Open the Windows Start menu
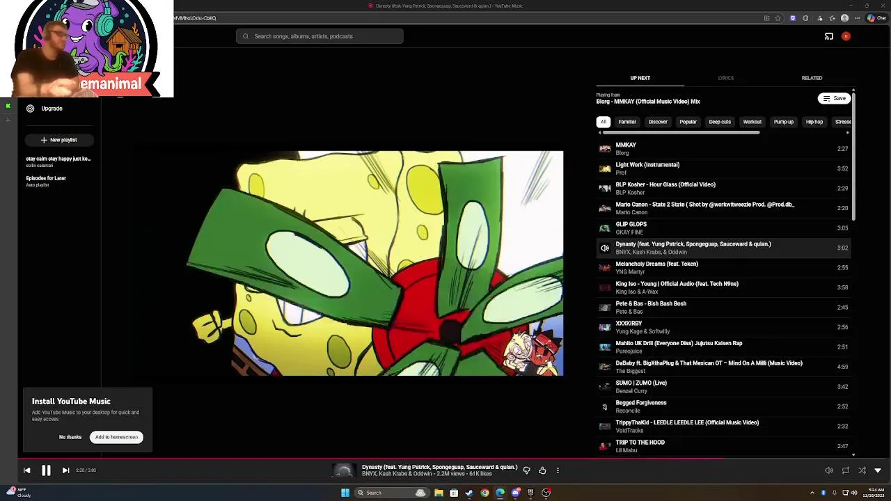 coord(345,493)
